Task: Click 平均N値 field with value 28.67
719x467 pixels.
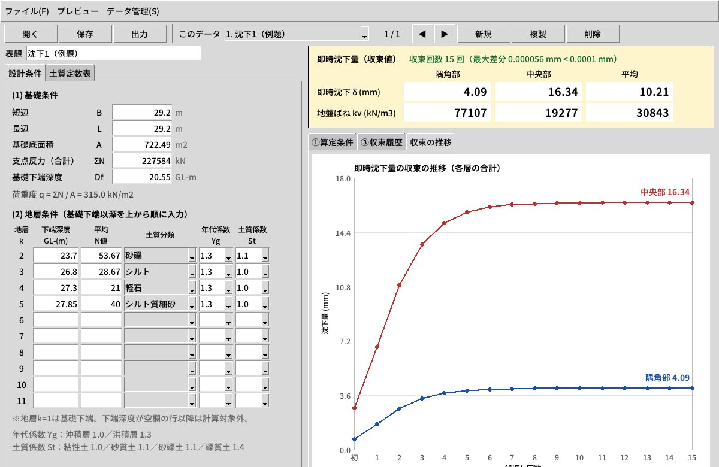Action: coord(101,272)
